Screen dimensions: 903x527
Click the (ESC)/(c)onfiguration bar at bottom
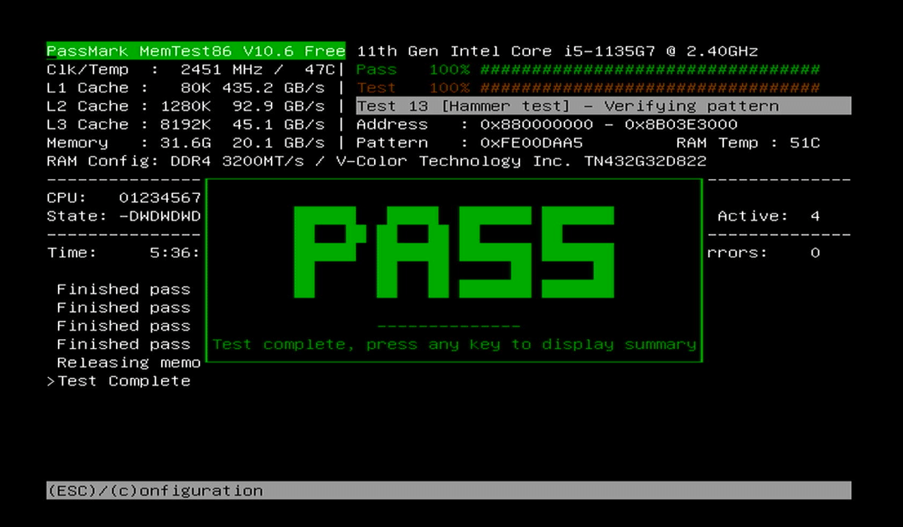(448, 491)
